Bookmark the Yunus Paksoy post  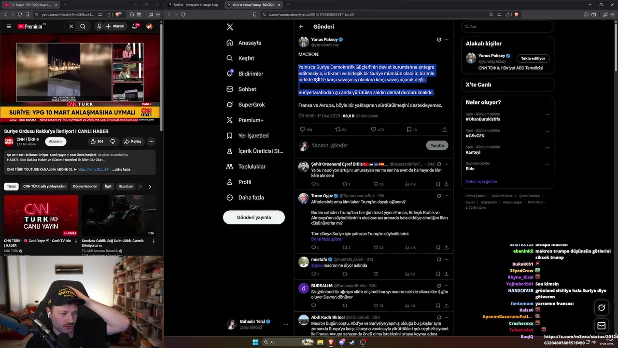coord(409,130)
